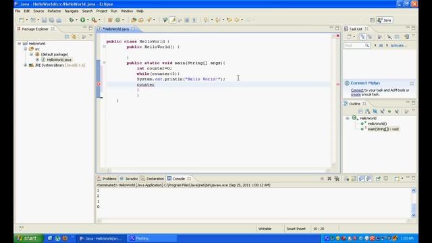
Task: Collapse All in Package Explorer
Action: (67, 36)
